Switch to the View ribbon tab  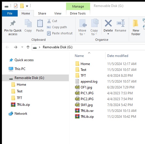58,13
